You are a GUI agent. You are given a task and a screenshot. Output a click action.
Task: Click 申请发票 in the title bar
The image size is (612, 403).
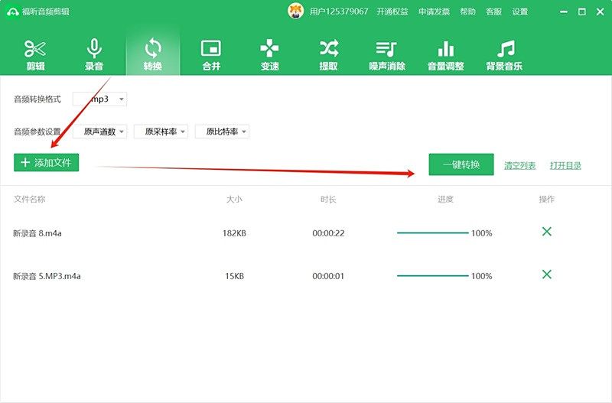434,11
